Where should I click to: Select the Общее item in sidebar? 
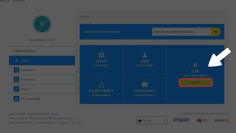coord(26,60)
